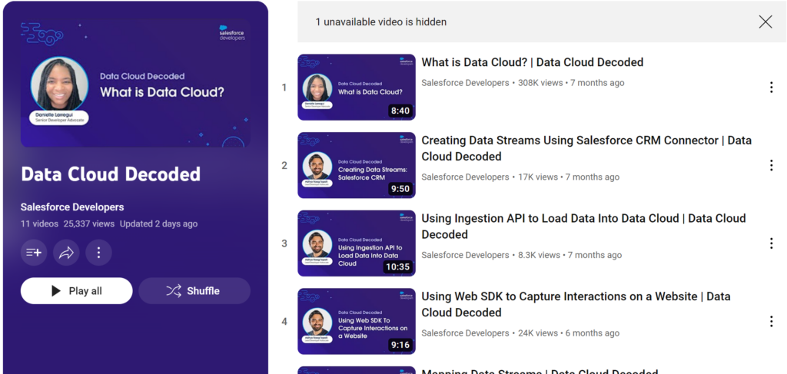Share the Data Cloud Decoded playlist
The height and width of the screenshot is (374, 787).
tap(66, 253)
